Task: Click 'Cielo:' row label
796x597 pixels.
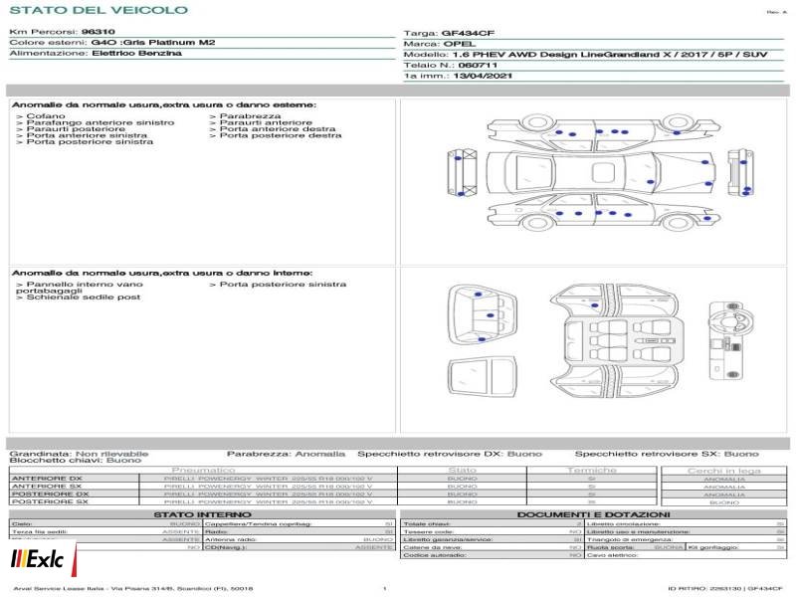Action: pos(22,524)
